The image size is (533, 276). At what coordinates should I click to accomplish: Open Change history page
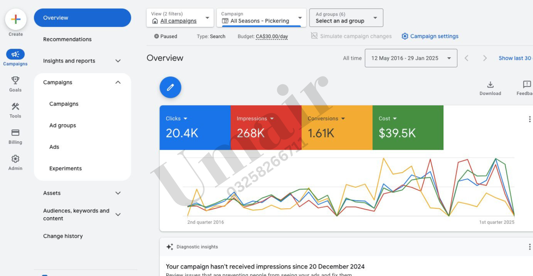63,236
